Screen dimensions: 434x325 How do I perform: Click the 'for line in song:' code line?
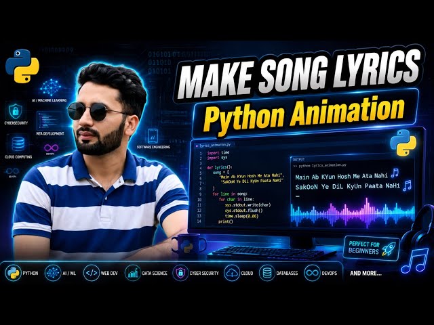pyautogui.click(x=230, y=194)
